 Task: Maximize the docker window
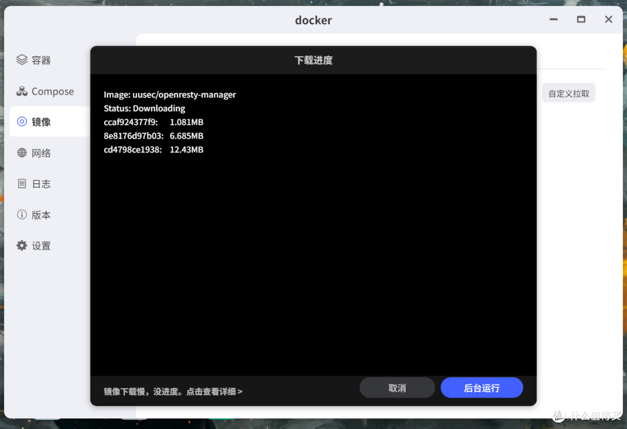581,19
